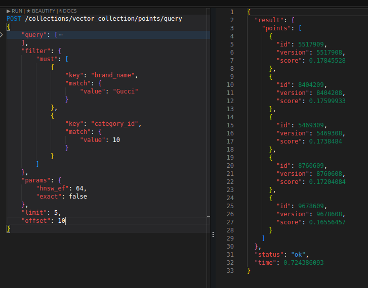Expand the collapsed "query" array chevron
The image size is (368, 288).
tap(2, 35)
